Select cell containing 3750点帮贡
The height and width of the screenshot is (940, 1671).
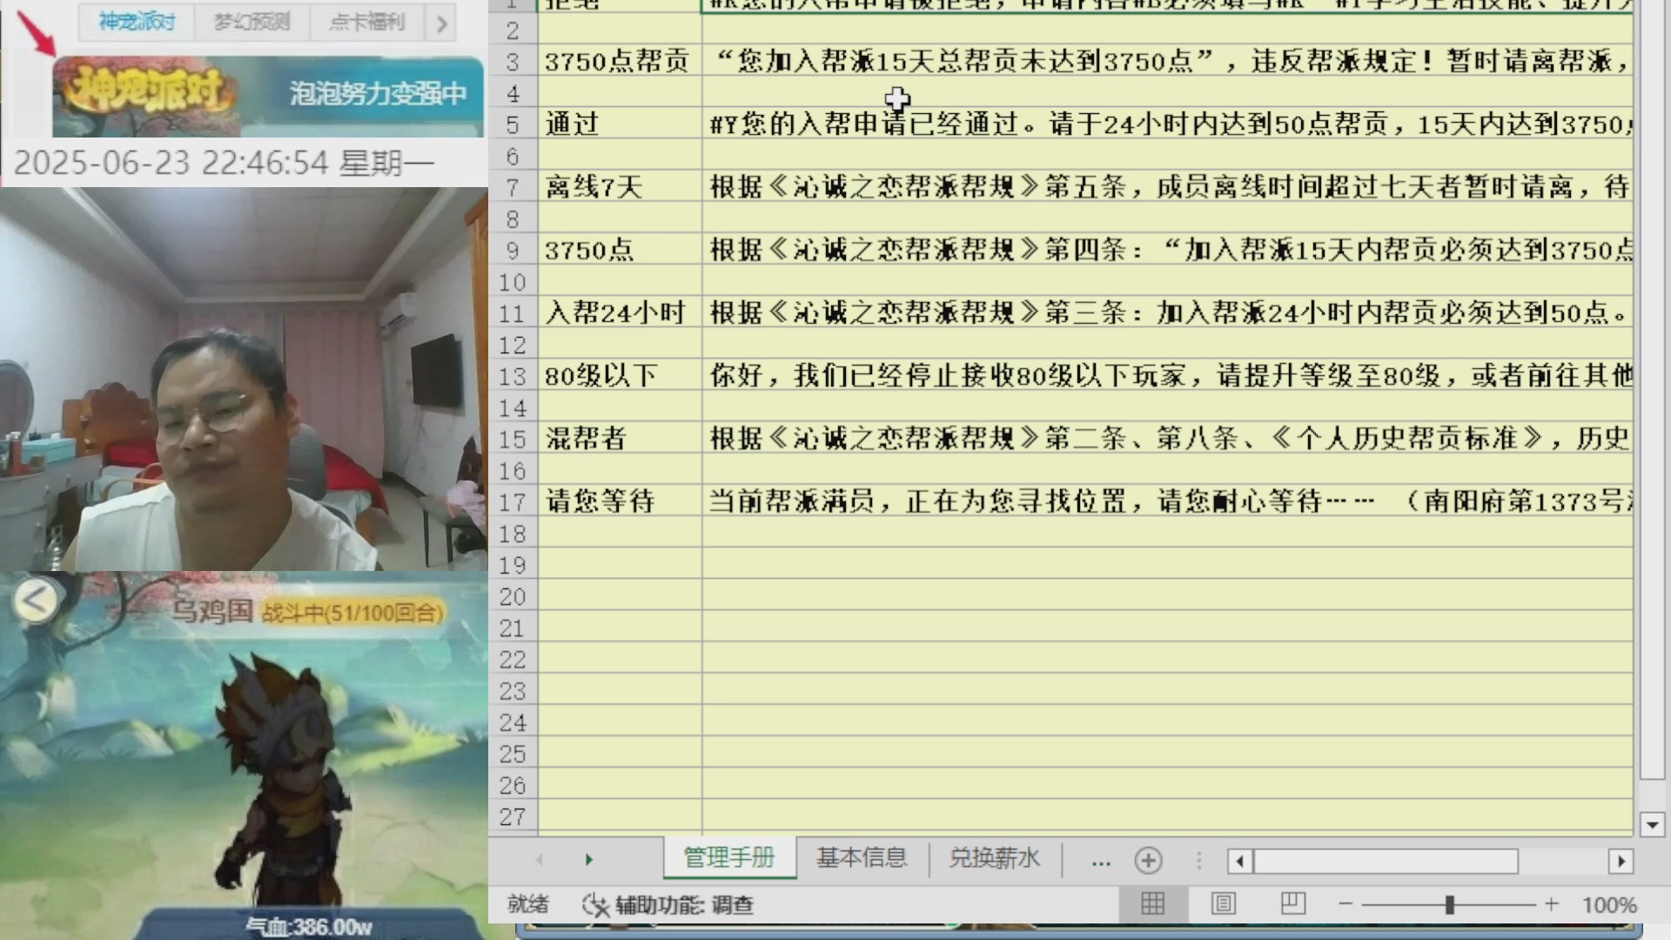coord(620,61)
